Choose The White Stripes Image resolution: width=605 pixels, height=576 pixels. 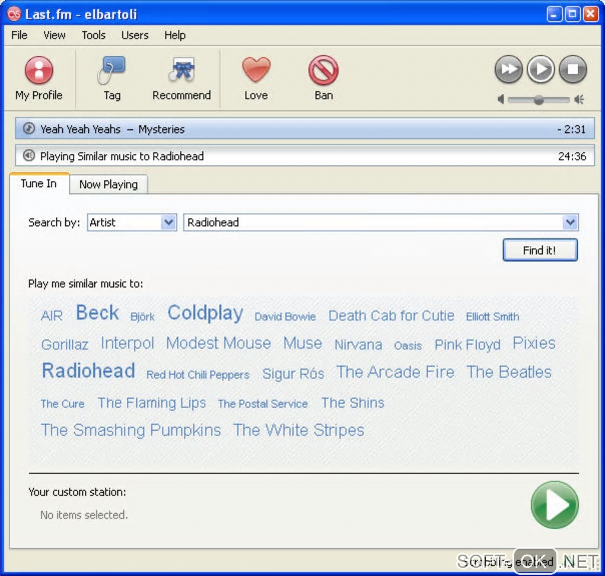tap(298, 430)
